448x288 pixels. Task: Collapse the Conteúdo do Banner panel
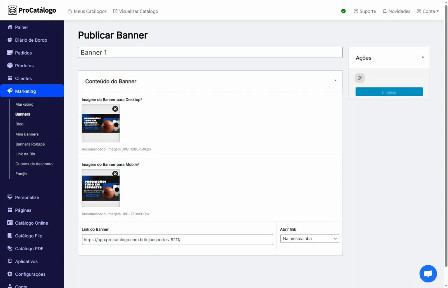335,81
